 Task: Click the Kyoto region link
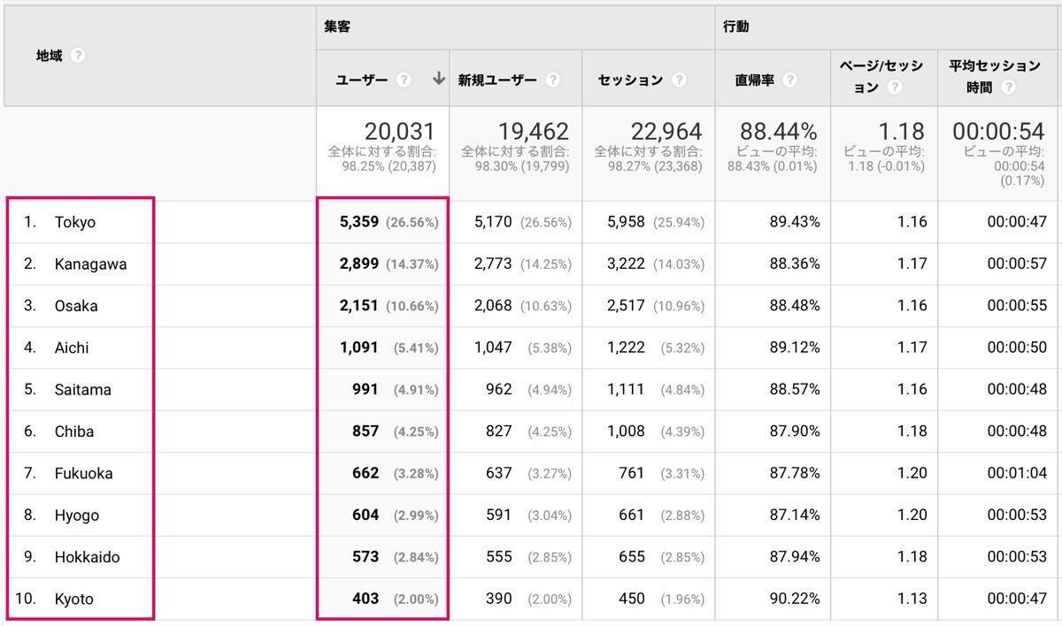(73, 599)
